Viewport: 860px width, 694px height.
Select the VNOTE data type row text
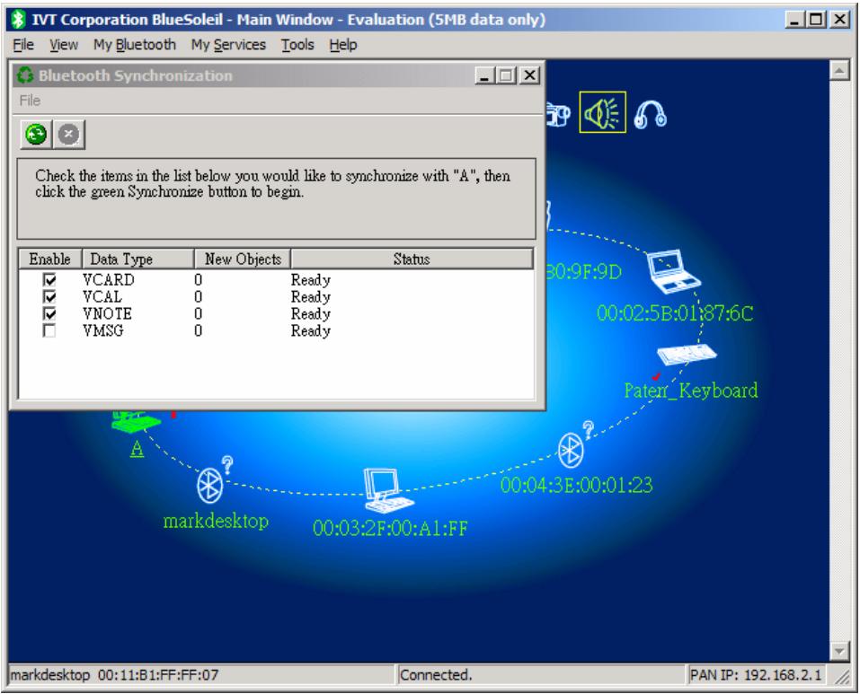coord(107,314)
